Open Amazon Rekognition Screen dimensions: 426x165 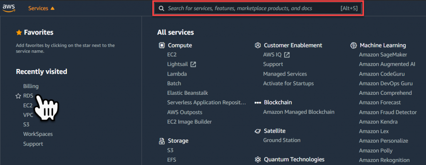384,160
